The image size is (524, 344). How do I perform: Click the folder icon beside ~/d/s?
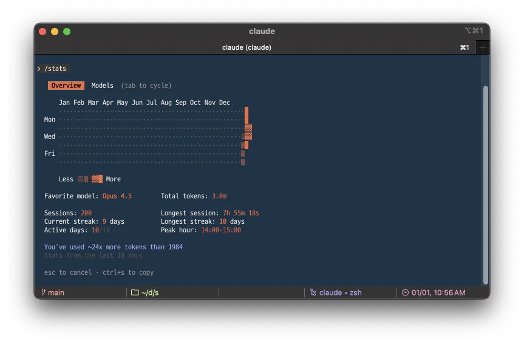[x=135, y=292]
